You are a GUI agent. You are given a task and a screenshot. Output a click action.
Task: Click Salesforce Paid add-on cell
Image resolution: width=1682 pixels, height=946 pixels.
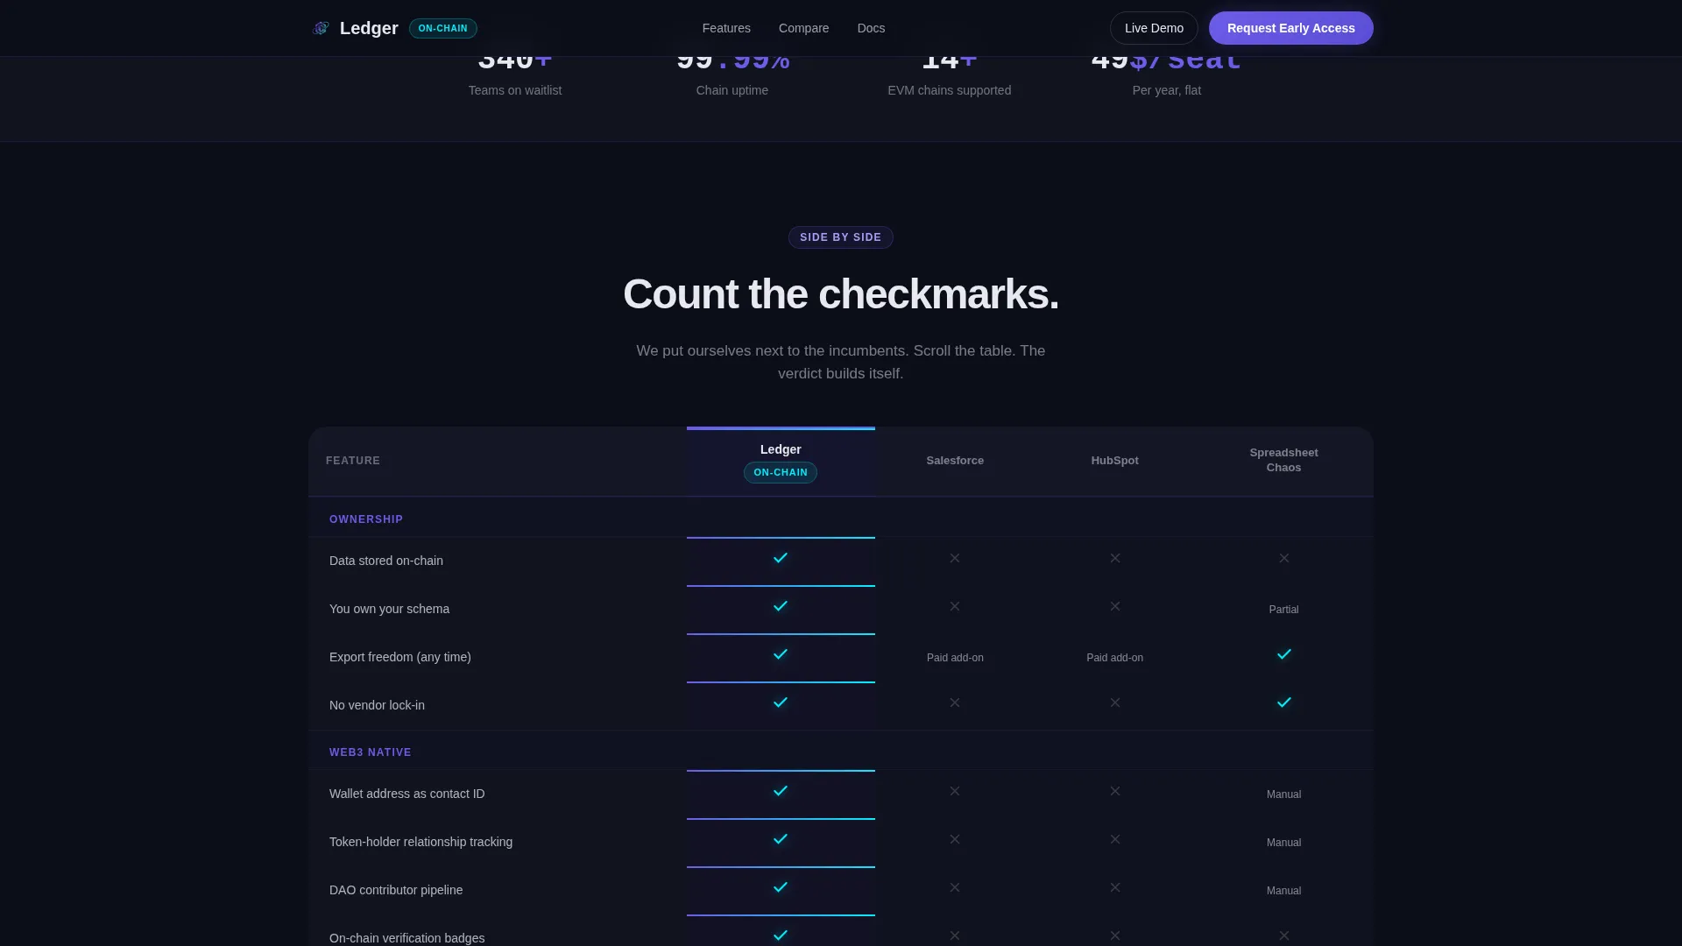(x=955, y=658)
